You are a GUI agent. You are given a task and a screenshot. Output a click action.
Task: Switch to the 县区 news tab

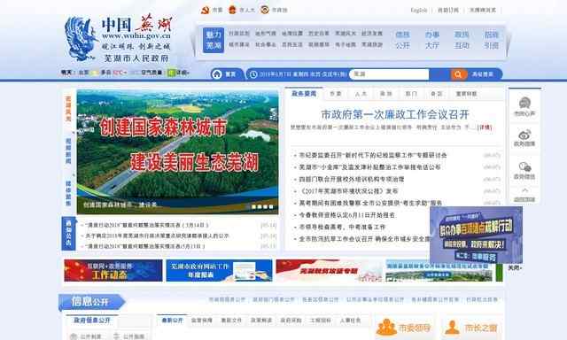437,94
